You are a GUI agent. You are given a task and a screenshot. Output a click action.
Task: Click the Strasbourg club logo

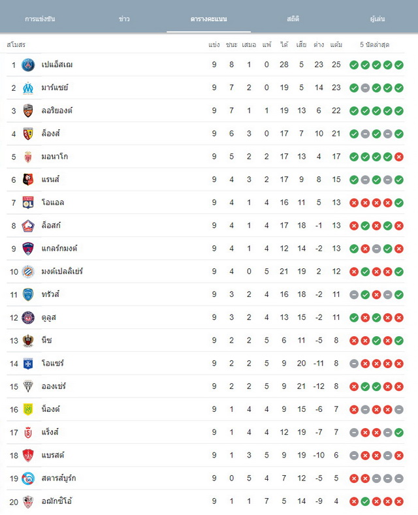tap(28, 478)
